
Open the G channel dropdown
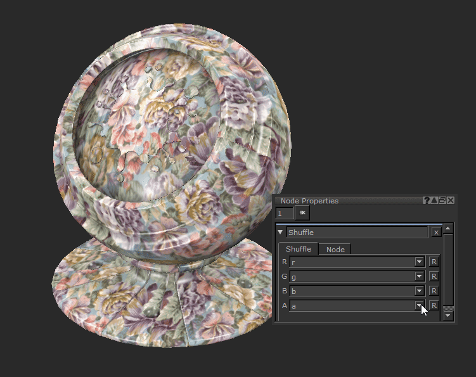419,276
